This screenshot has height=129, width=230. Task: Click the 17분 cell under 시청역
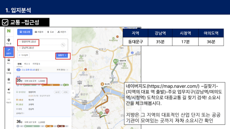(185, 42)
